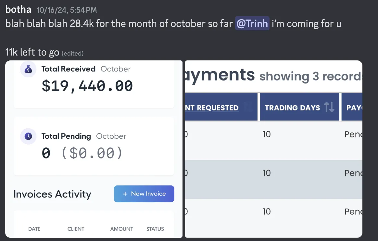Click the Trading Days sort arrows icon
The width and height of the screenshot is (378, 241).
[329, 107]
